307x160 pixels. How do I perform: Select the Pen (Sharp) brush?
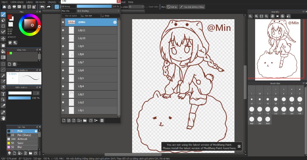tap(22, 135)
